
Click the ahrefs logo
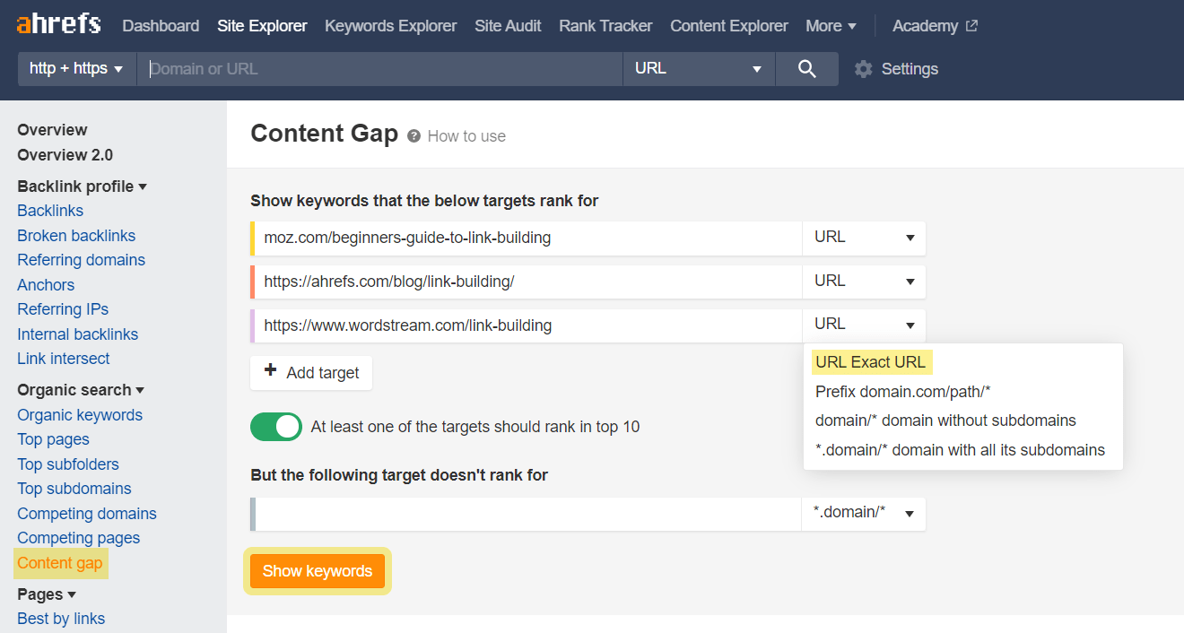pos(57,24)
